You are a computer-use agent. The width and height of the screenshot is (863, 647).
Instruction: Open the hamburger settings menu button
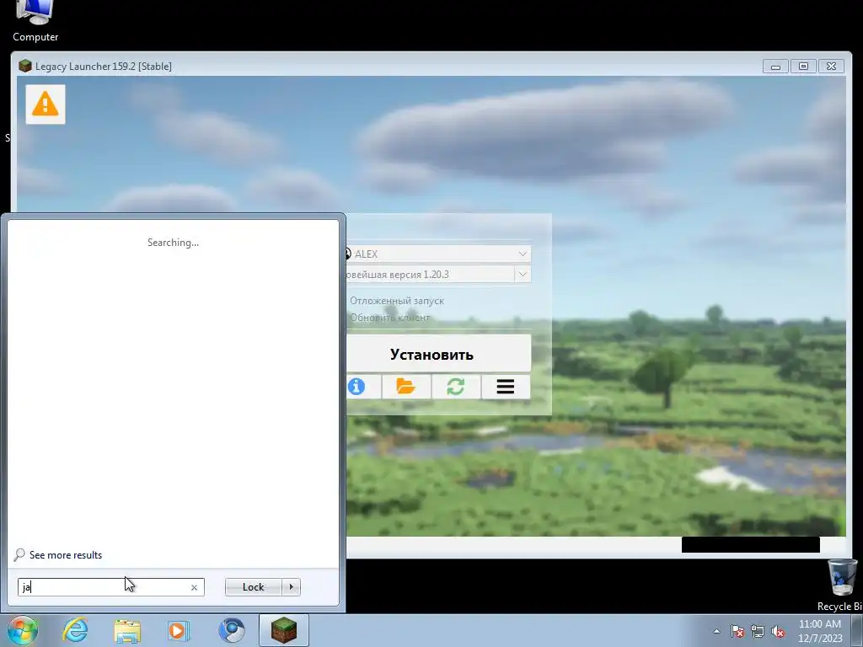[x=506, y=387]
